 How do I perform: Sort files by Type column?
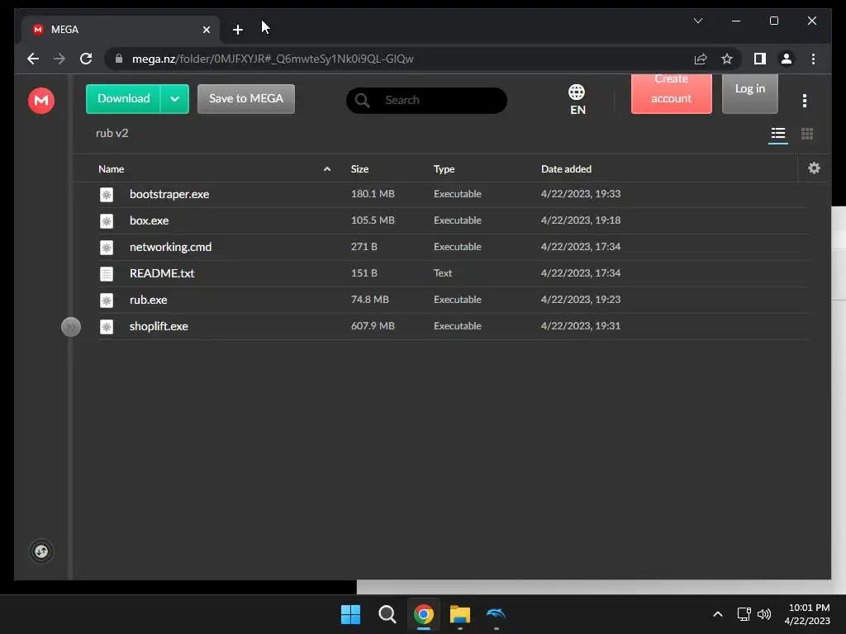tap(444, 169)
